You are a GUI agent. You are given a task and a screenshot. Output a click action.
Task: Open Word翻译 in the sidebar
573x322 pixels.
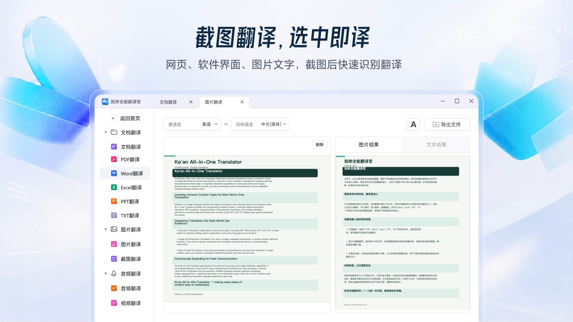coord(125,174)
